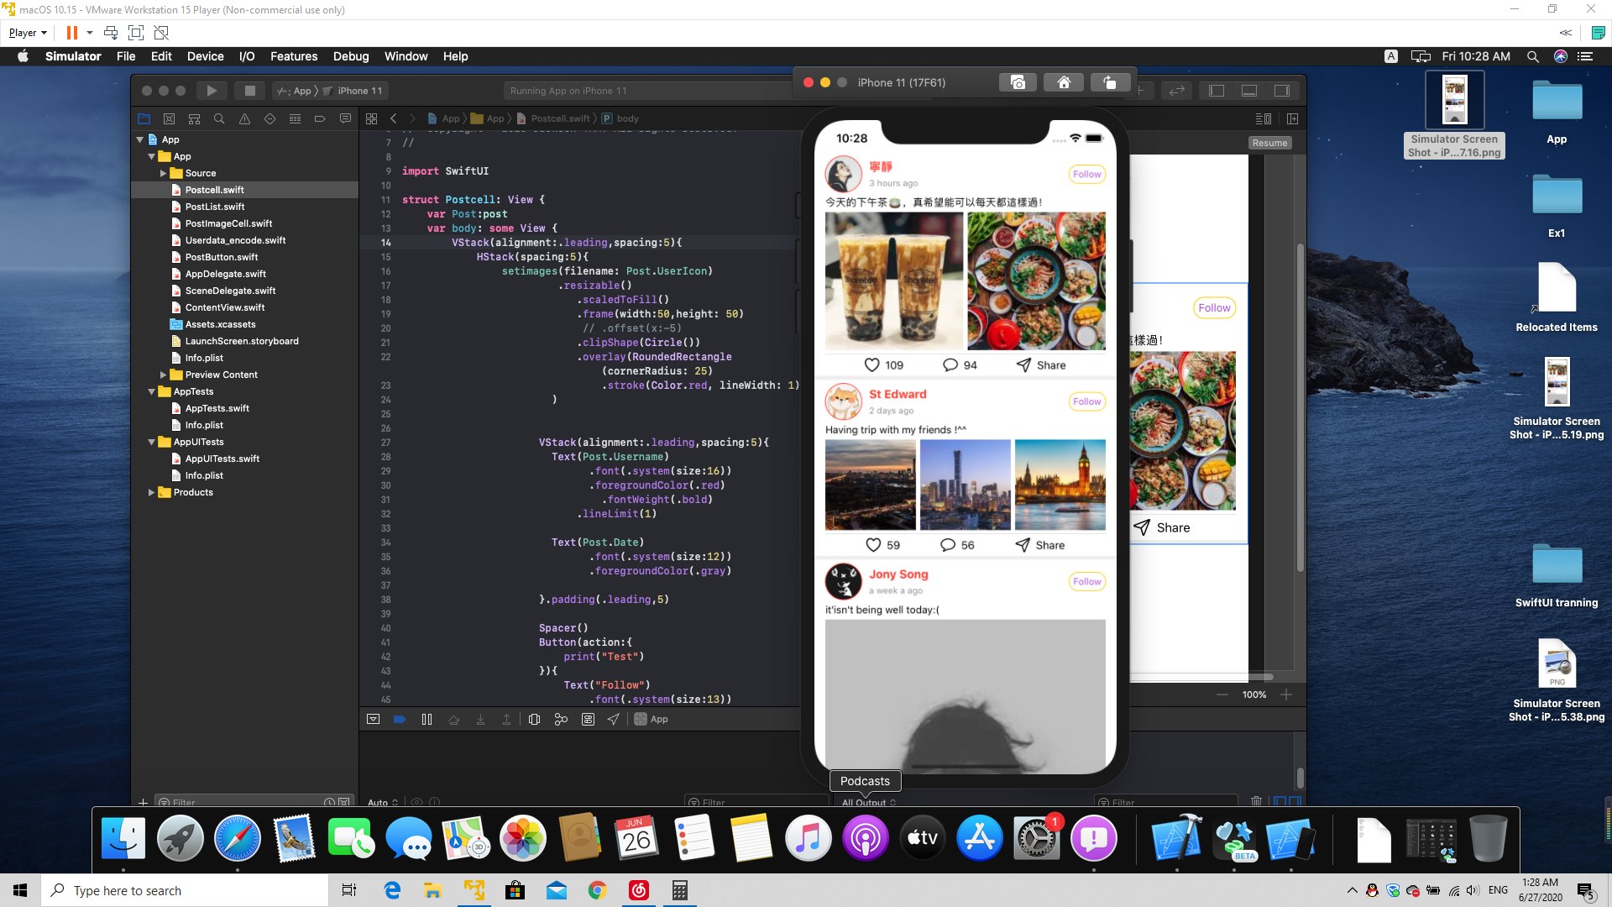The width and height of the screenshot is (1612, 907).
Task: Open the Auto variables view dropdown
Action: click(x=383, y=803)
